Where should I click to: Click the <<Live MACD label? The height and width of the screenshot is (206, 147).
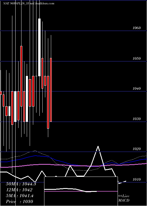point(124,198)
